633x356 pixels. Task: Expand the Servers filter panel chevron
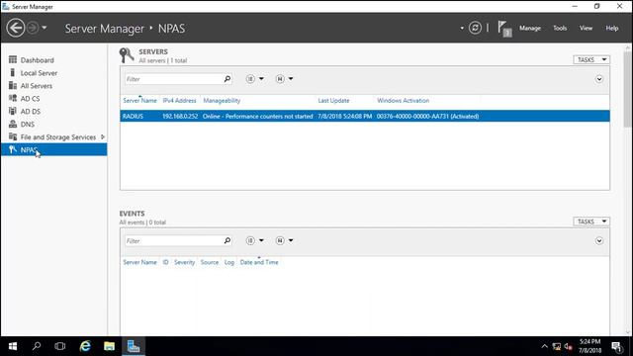point(599,79)
